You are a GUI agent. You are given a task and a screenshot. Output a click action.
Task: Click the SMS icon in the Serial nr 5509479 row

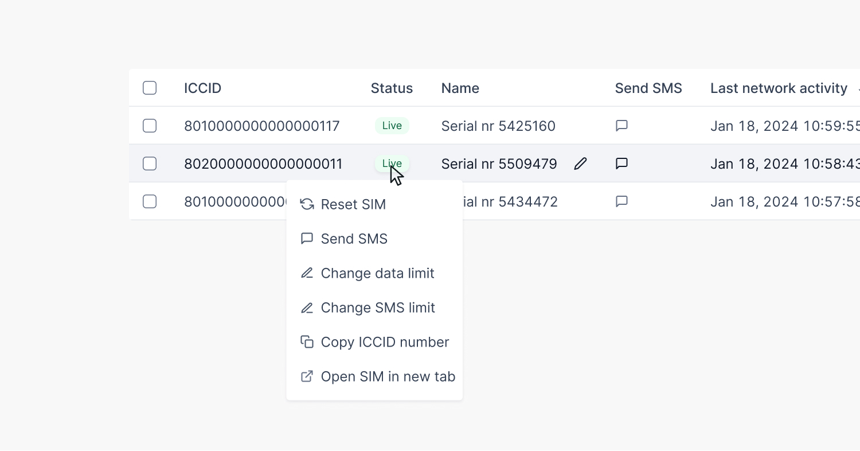pyautogui.click(x=621, y=164)
